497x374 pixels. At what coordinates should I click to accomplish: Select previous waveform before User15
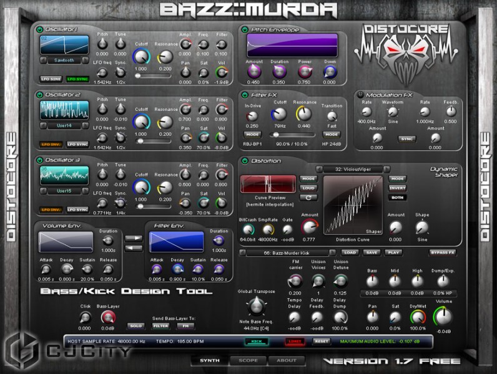44,191
